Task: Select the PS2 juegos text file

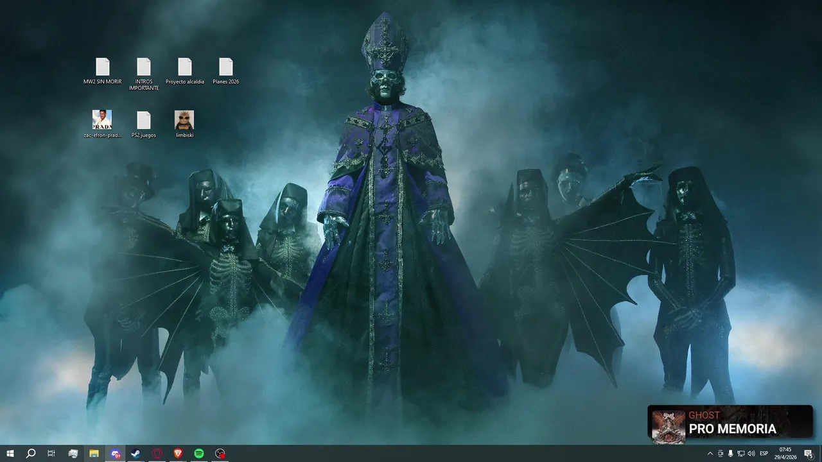Action: tap(144, 120)
